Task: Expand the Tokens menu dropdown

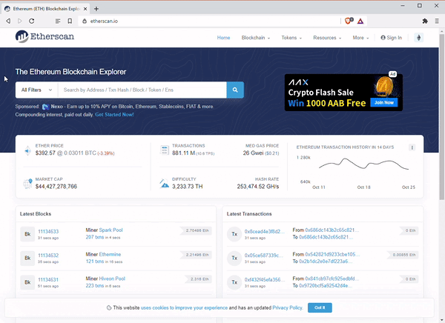Action: 291,38
